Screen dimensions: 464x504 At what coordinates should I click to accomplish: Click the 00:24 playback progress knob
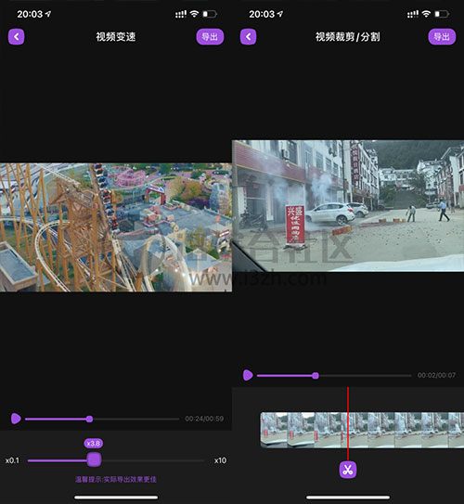(90, 419)
